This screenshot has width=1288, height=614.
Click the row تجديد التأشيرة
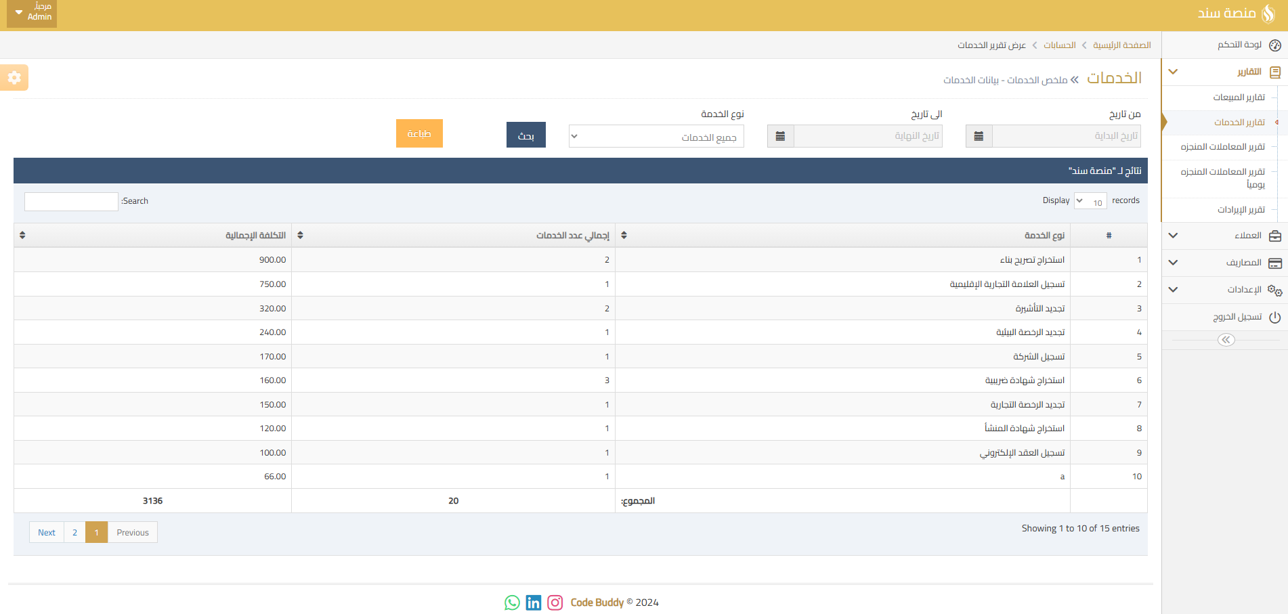580,309
